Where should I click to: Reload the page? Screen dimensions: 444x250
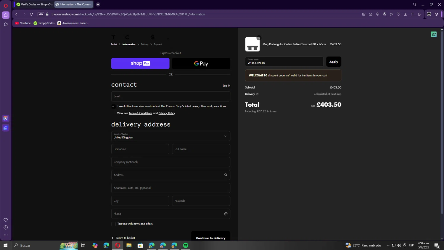pyautogui.click(x=31, y=14)
